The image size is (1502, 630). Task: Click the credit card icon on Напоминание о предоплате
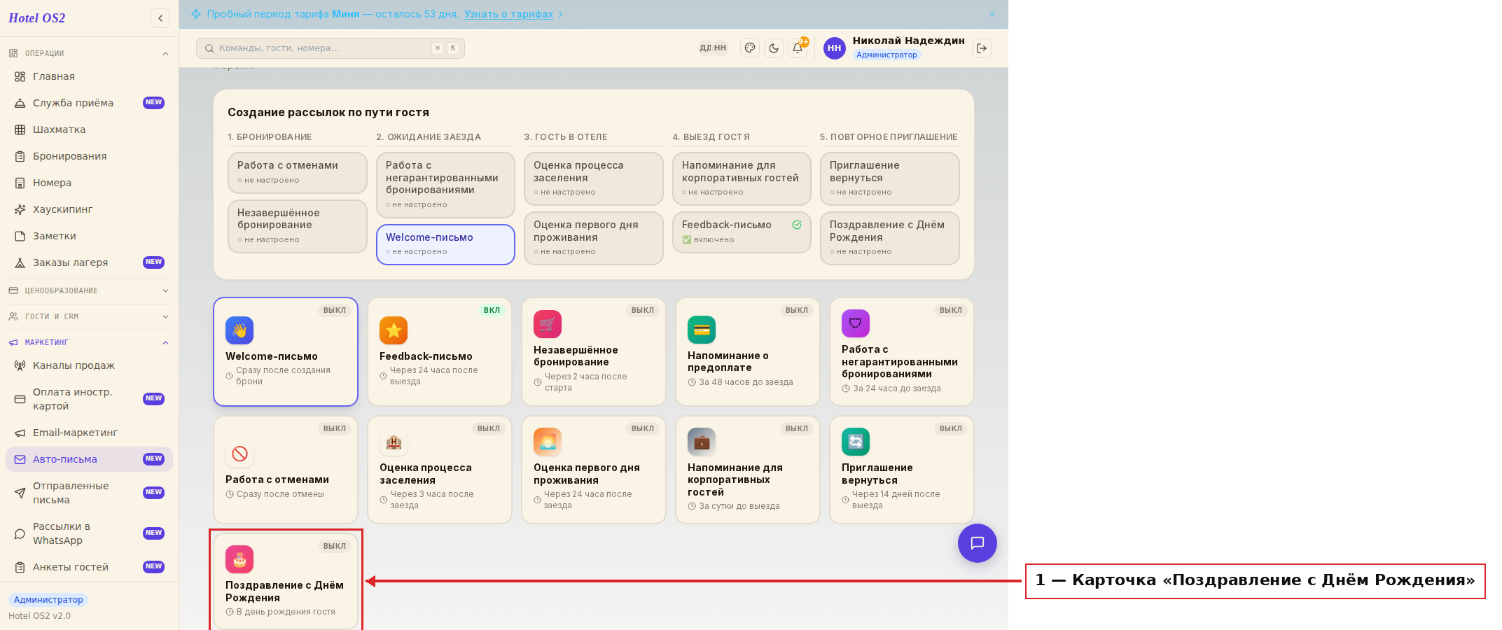pyautogui.click(x=702, y=330)
